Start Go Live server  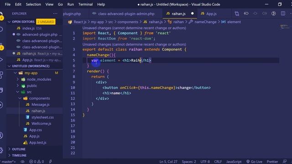(x=254, y=162)
